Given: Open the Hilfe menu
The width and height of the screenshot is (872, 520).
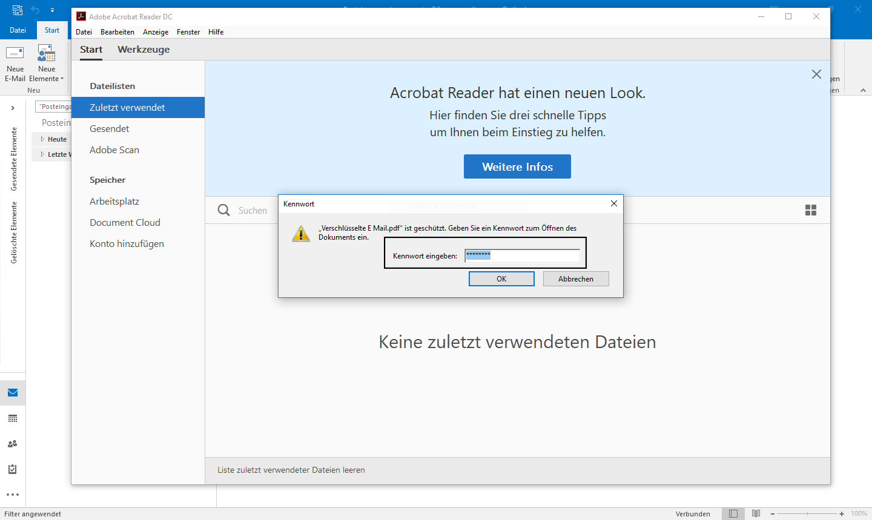Looking at the screenshot, I should (216, 32).
